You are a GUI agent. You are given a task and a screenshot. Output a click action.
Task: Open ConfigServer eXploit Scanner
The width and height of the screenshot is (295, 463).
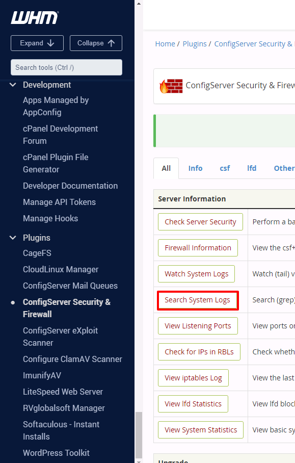point(61,337)
